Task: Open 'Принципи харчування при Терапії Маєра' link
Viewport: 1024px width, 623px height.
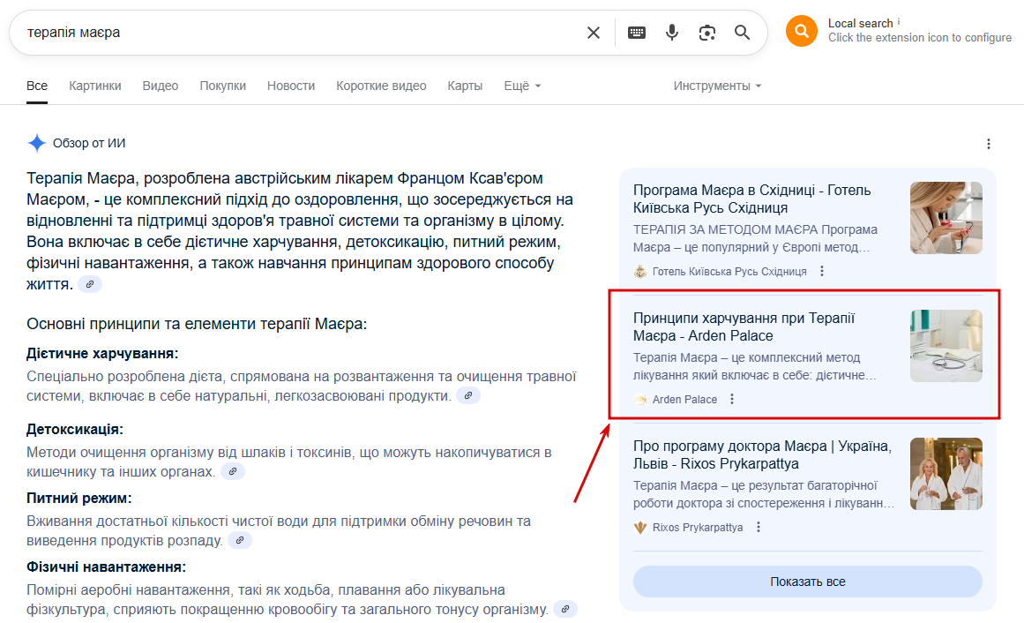Action: point(744,327)
